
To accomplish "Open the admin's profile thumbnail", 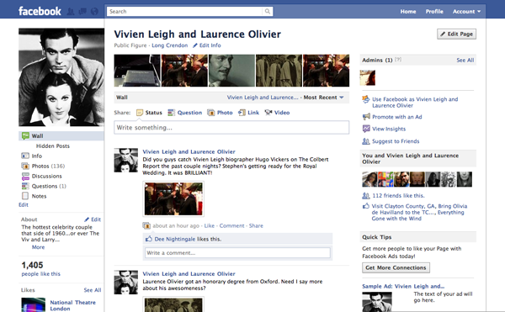I will tap(368, 78).
